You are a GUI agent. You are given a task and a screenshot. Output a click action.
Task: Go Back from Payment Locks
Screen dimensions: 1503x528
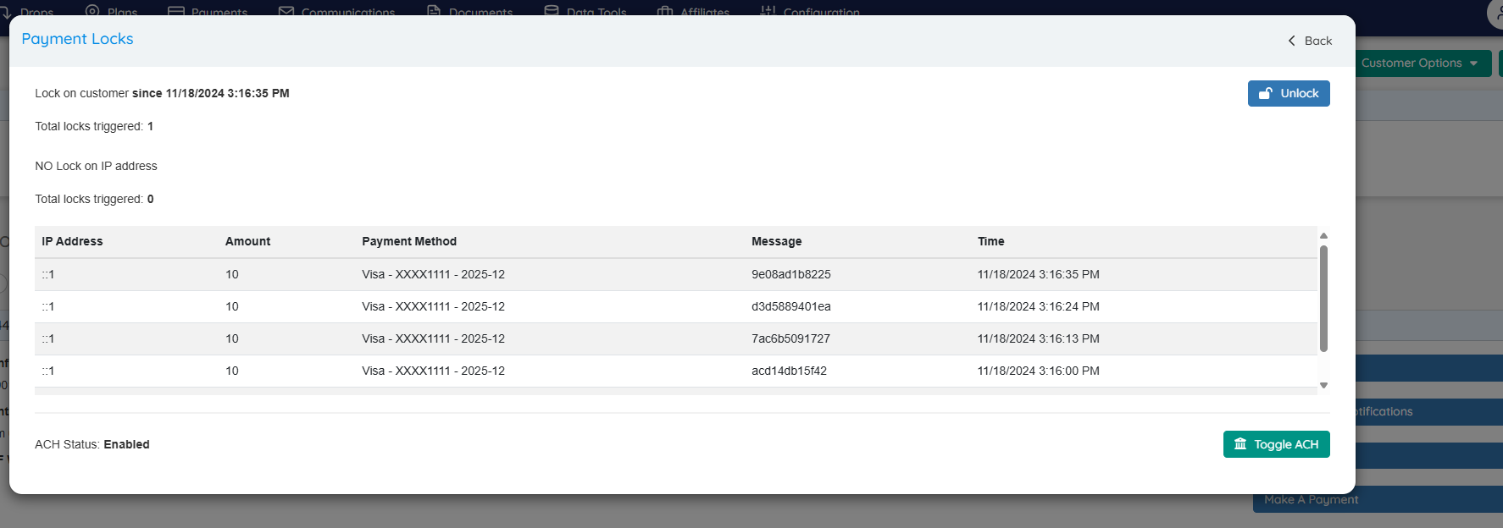1310,41
